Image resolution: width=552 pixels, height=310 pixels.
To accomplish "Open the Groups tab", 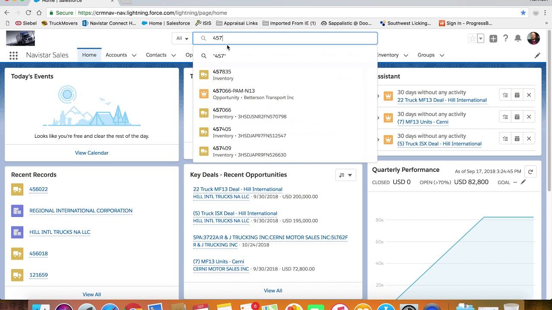I will point(426,55).
